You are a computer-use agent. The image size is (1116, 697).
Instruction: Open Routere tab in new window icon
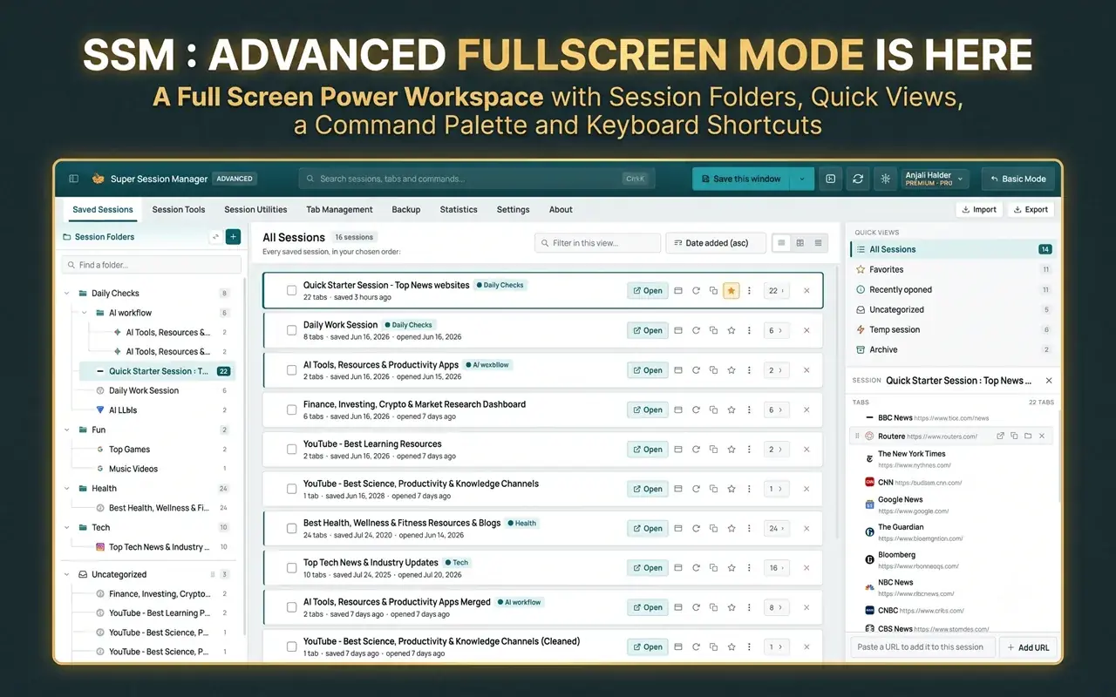1001,436
